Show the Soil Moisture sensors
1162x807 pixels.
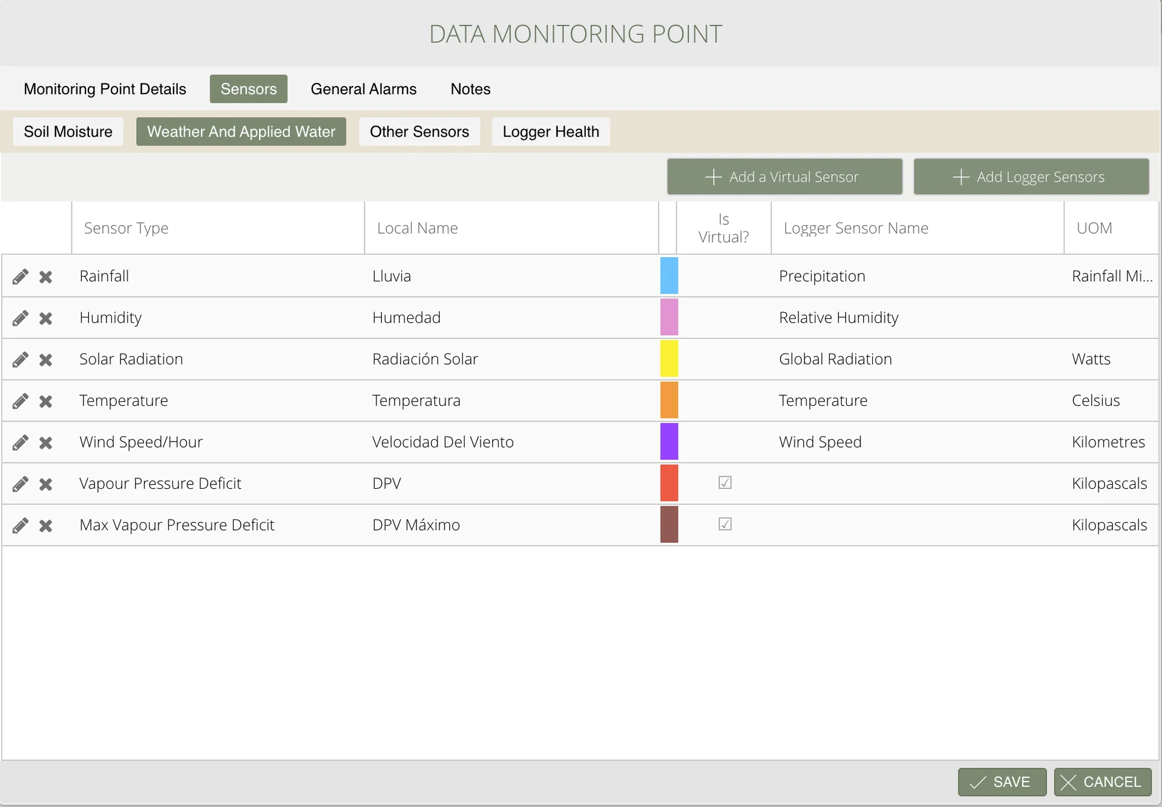[x=68, y=131]
